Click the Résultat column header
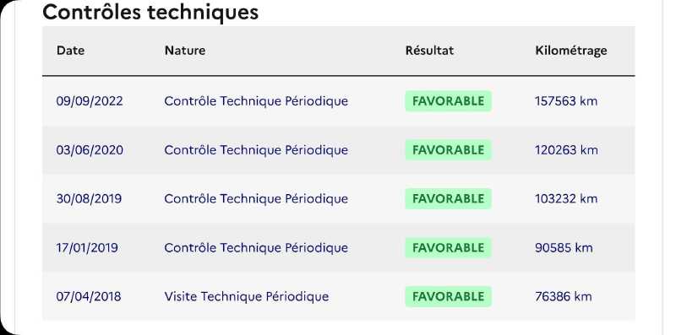Screen dimensions: 676x335 click(x=429, y=51)
